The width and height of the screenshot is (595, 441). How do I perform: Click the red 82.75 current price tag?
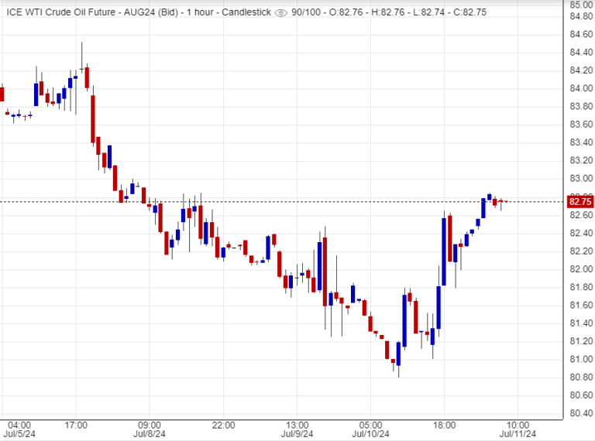point(580,202)
